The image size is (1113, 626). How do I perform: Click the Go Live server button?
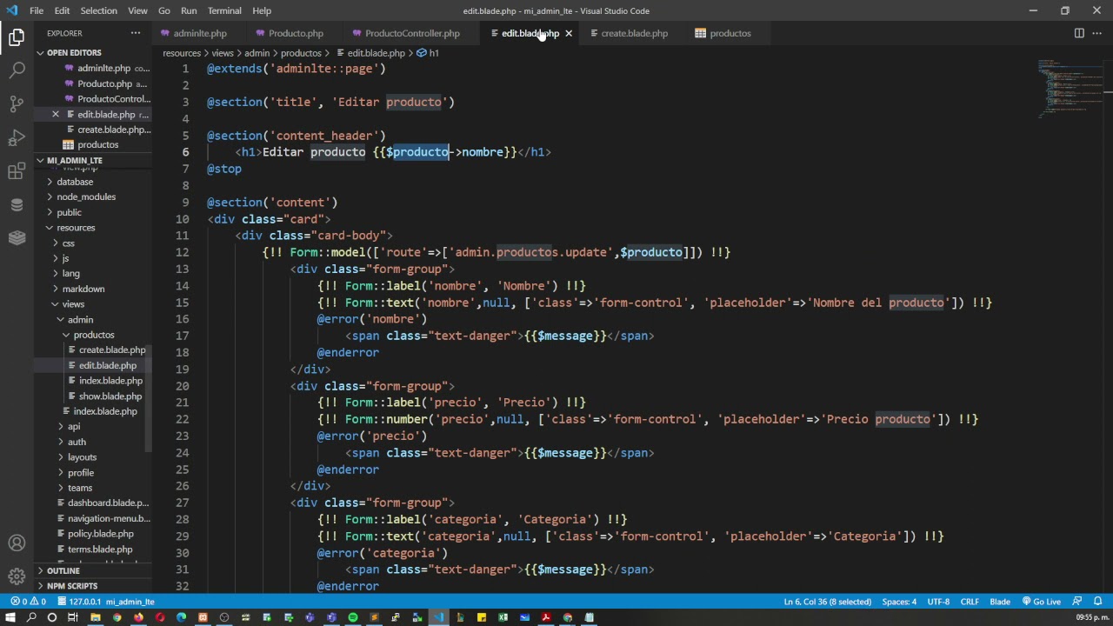pos(1041,602)
